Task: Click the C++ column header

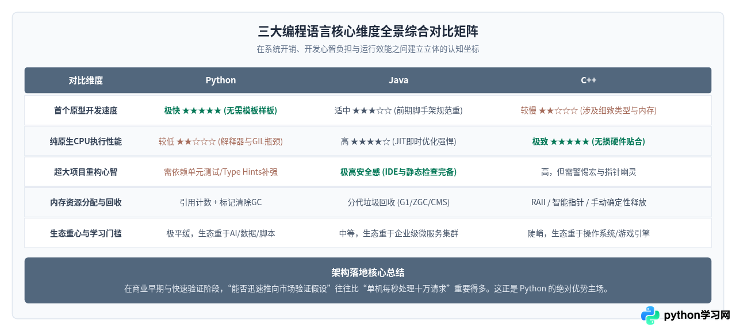Action: [588, 80]
